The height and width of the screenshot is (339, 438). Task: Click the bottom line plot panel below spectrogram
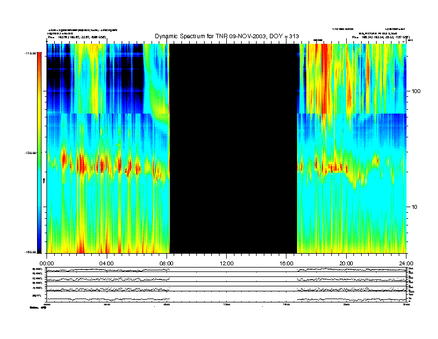[227, 296]
